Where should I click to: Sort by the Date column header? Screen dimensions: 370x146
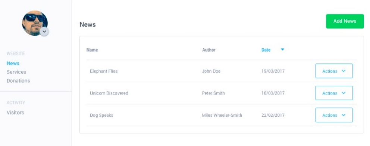[x=266, y=50]
